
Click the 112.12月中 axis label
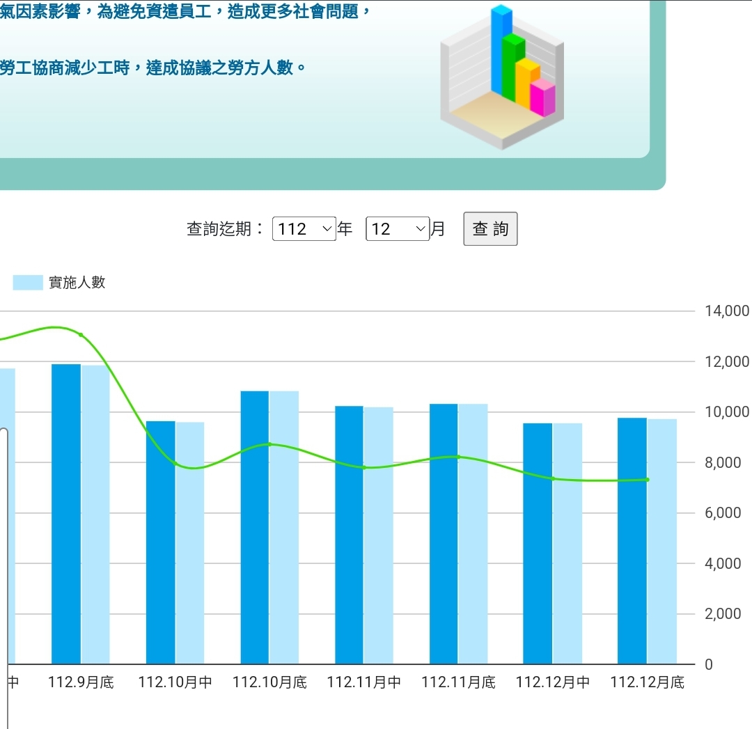553,682
